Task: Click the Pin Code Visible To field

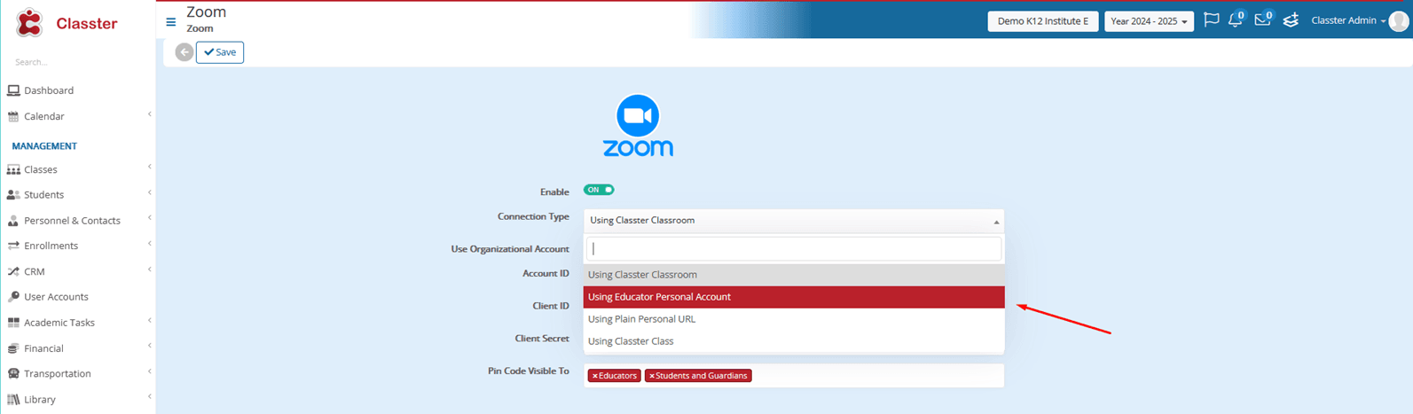Action: tap(794, 376)
